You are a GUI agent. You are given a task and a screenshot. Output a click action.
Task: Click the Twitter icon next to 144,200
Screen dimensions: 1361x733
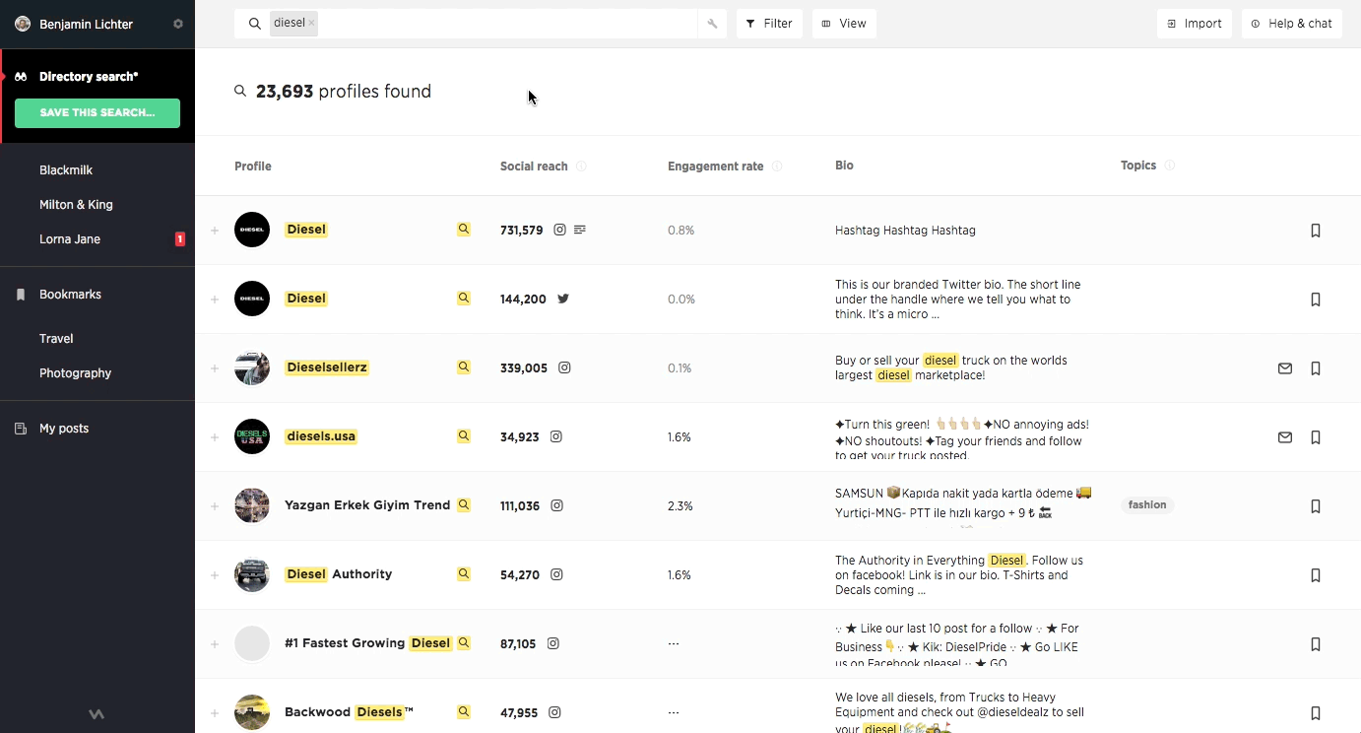coord(563,299)
